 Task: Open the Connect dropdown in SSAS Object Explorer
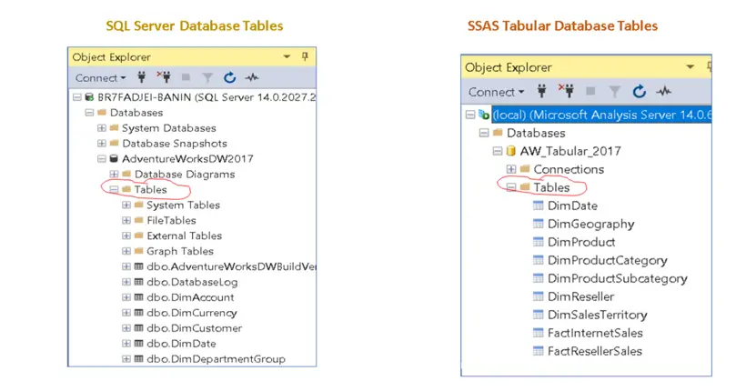click(x=496, y=92)
